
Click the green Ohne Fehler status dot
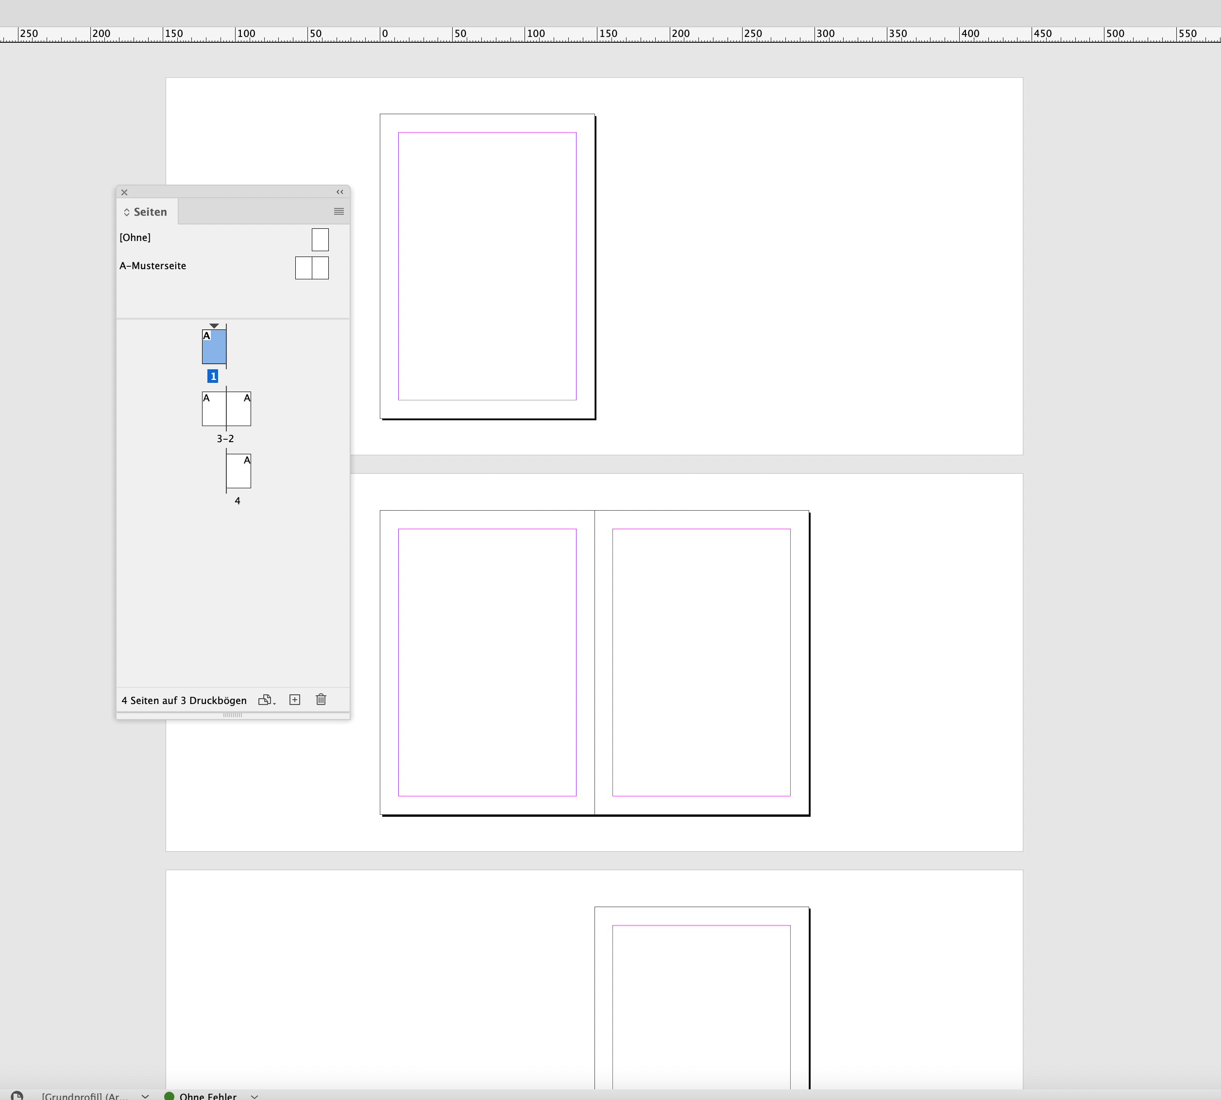coord(171,1095)
